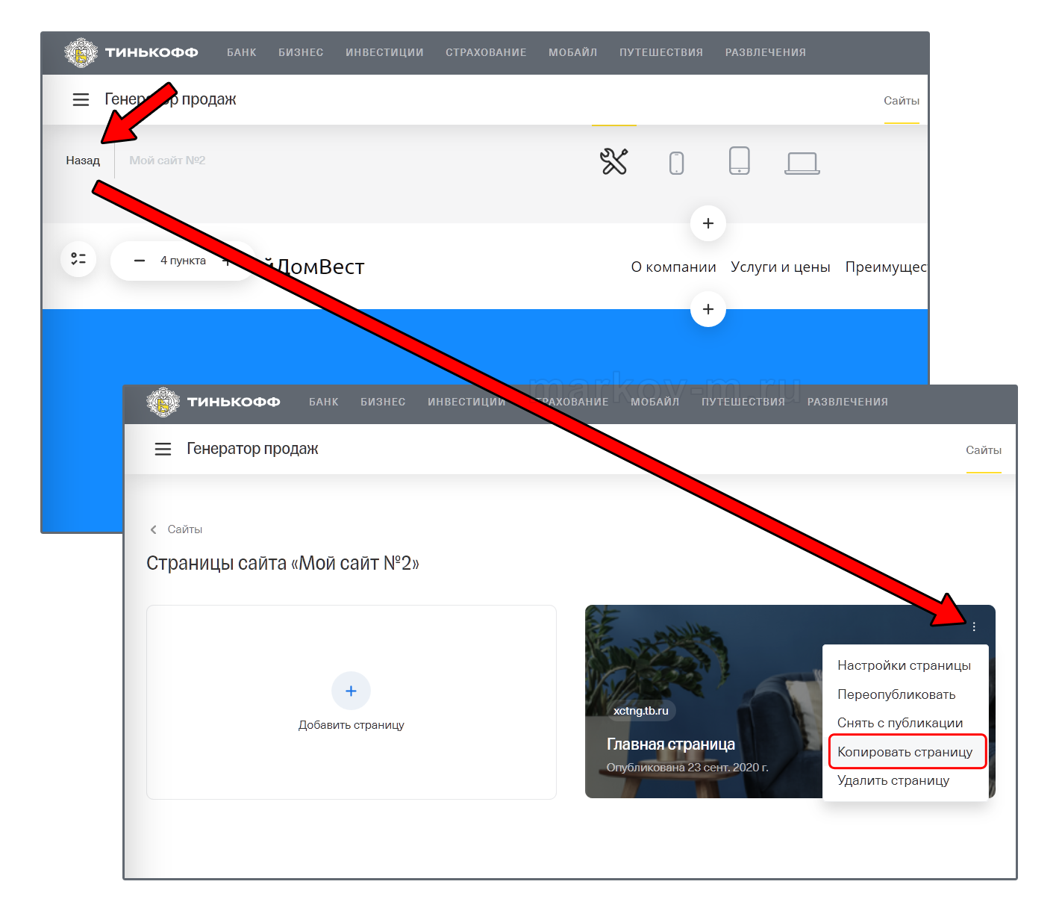
Task: Open three-dot menu on Главная страница card
Action: [974, 626]
